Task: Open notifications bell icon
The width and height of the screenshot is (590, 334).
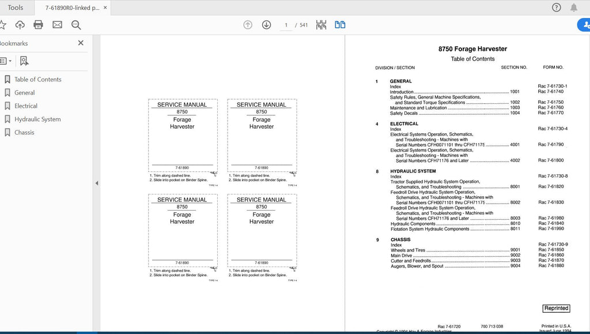Action: tap(573, 7)
